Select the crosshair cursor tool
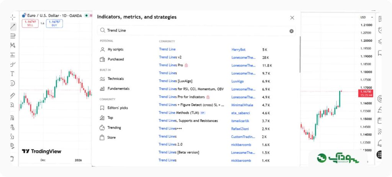 tap(13, 18)
